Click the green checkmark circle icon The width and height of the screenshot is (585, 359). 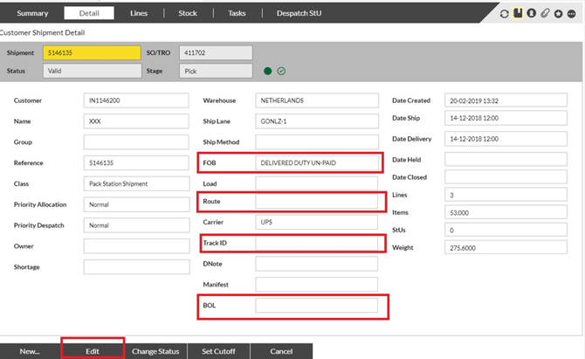point(281,71)
